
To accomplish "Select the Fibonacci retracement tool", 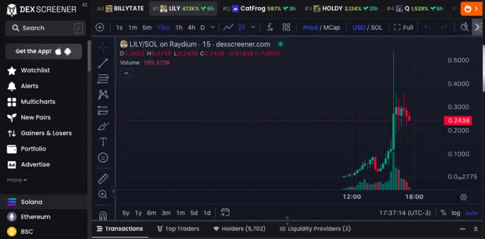I will 103,79.
